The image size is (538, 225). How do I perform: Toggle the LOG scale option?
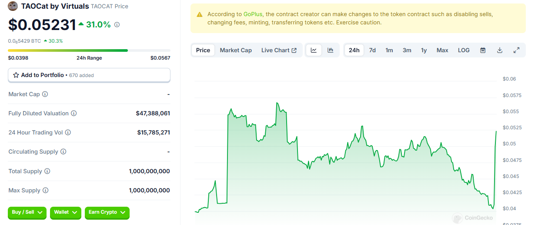coord(464,50)
